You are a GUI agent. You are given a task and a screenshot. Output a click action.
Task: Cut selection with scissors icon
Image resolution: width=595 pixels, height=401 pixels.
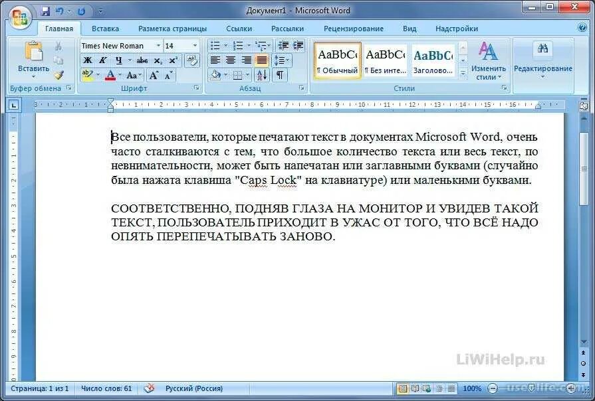point(58,46)
